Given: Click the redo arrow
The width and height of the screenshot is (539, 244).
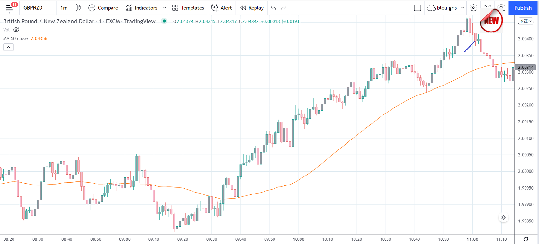Looking at the screenshot, I should 283,8.
